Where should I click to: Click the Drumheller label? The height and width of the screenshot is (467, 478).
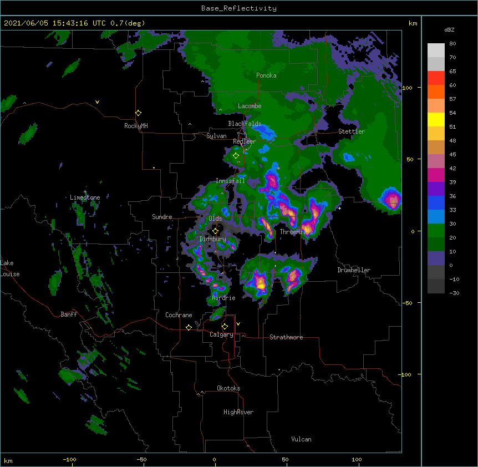point(354,270)
